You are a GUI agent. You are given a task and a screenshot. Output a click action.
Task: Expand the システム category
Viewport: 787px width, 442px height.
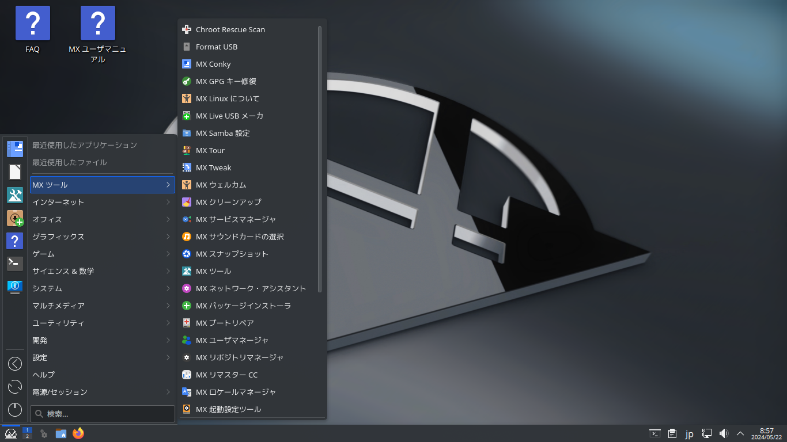click(103, 288)
